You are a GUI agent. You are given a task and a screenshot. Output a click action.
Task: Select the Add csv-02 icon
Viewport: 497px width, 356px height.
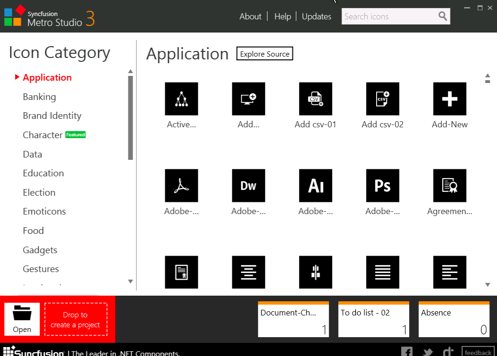pos(382,99)
